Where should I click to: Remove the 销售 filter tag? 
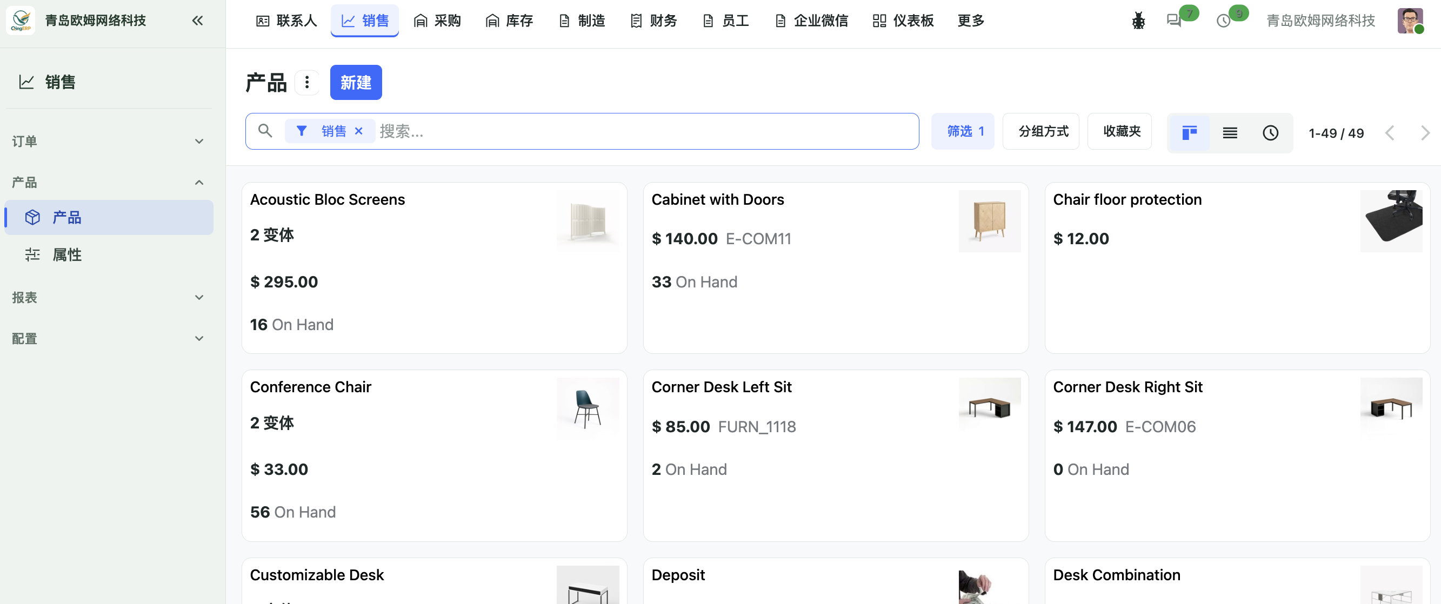coord(358,131)
